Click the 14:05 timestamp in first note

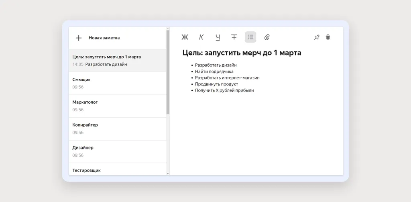(78, 64)
